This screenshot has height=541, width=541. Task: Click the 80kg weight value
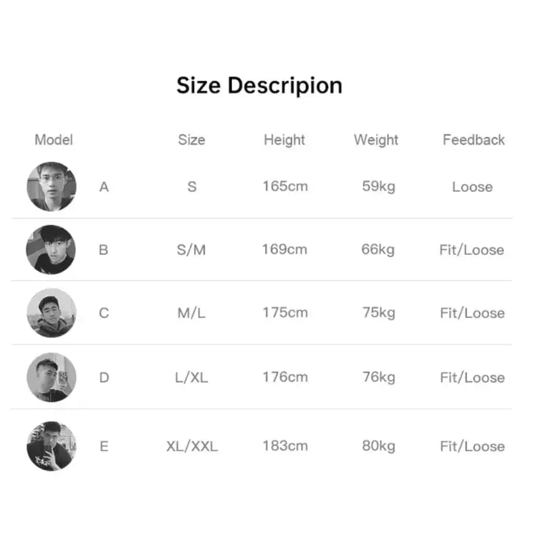379,446
